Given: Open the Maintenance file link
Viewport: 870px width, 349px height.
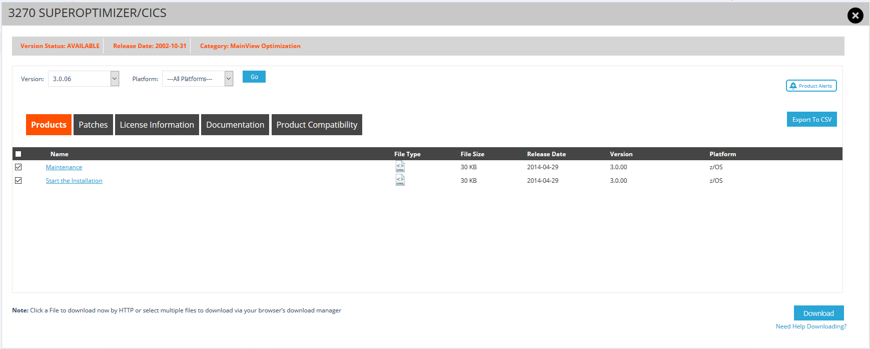Looking at the screenshot, I should click(x=64, y=167).
